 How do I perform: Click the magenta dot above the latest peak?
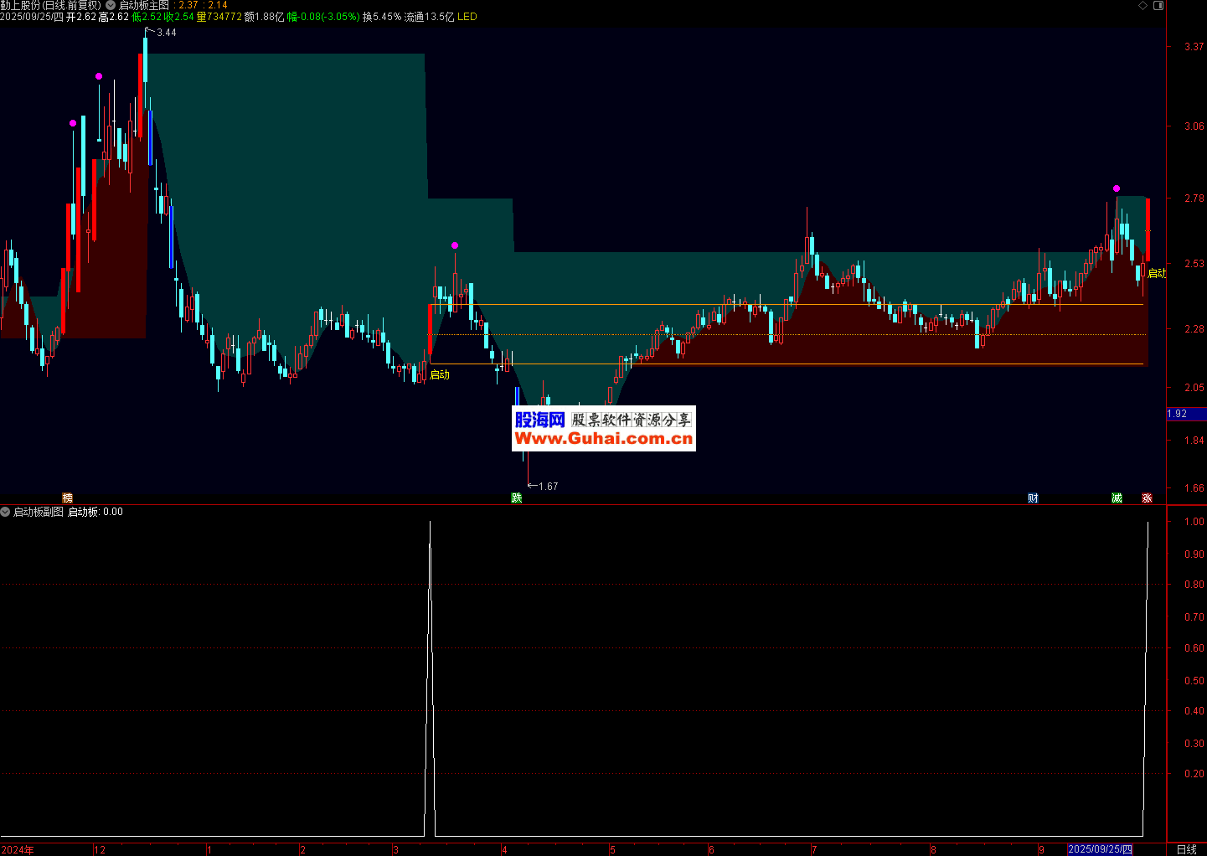pyautogui.click(x=1117, y=188)
